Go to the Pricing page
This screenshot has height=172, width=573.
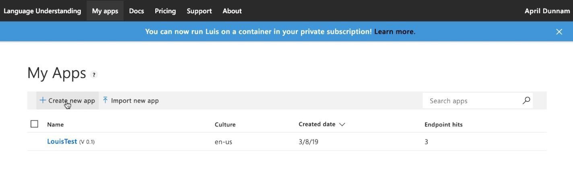tap(165, 11)
